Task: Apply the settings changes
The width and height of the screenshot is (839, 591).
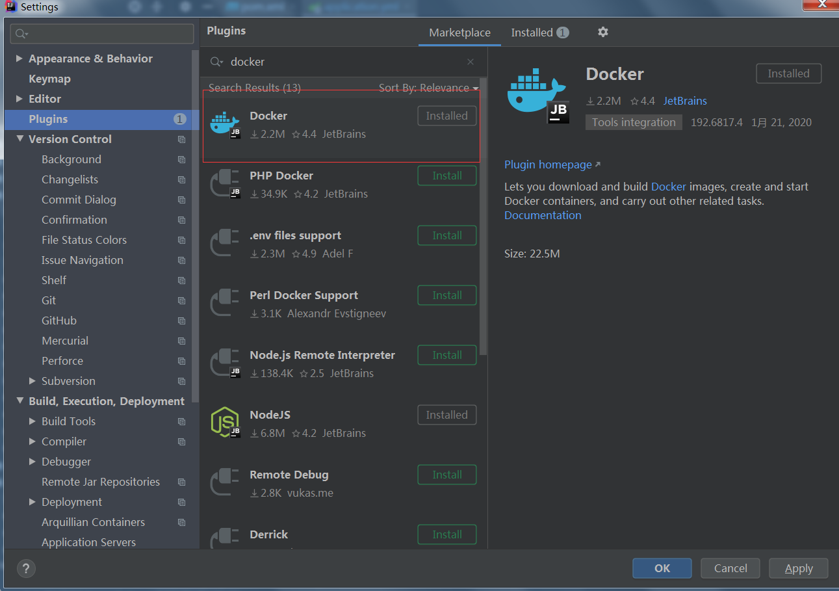Action: click(799, 568)
